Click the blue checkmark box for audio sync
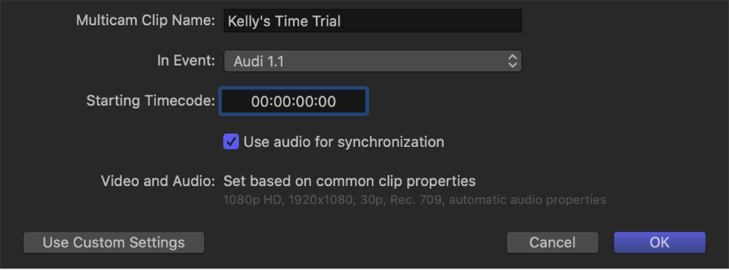This screenshot has height=270, width=729. pyautogui.click(x=231, y=141)
